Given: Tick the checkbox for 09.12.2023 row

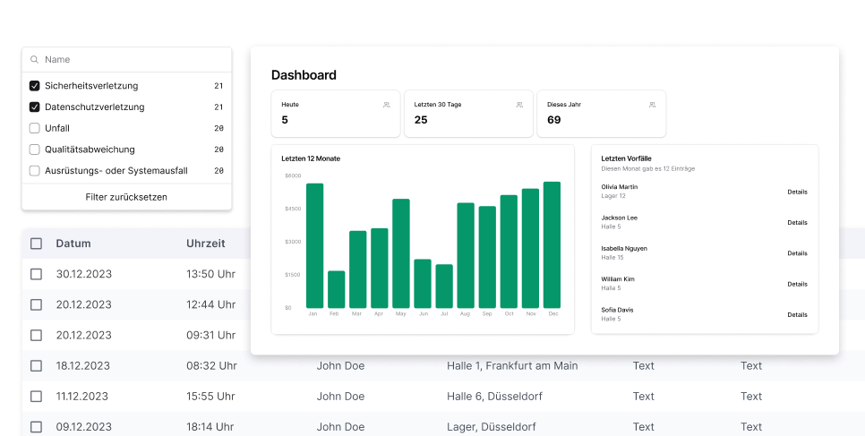Looking at the screenshot, I should [x=36, y=427].
